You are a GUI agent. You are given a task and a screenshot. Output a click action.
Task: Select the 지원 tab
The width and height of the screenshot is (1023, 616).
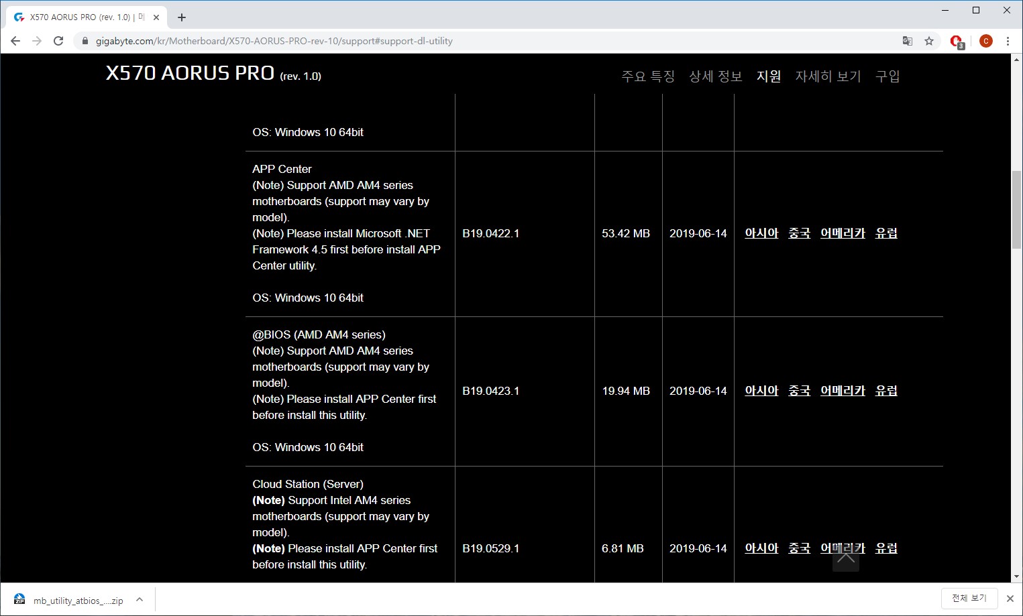point(769,76)
